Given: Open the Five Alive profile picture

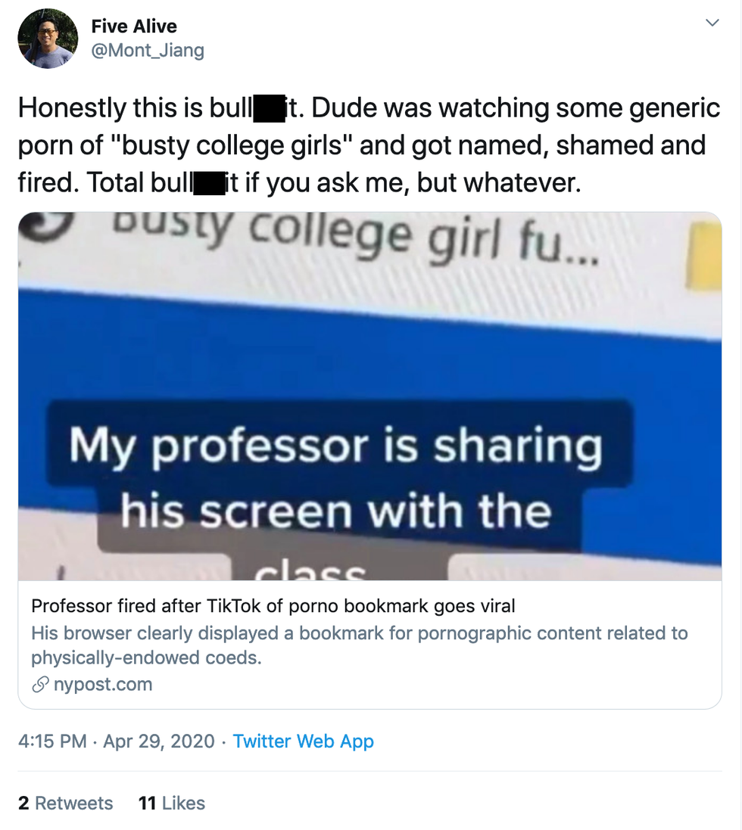Looking at the screenshot, I should [x=47, y=39].
